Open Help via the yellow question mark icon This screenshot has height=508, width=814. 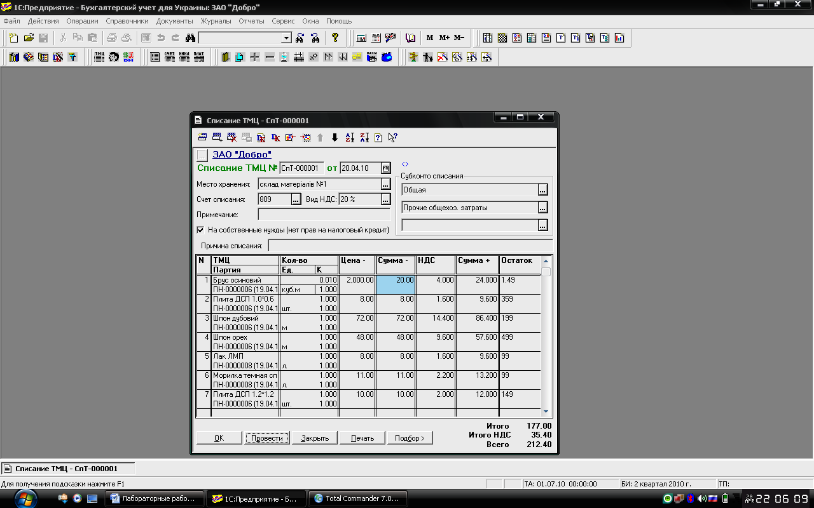tap(335, 38)
